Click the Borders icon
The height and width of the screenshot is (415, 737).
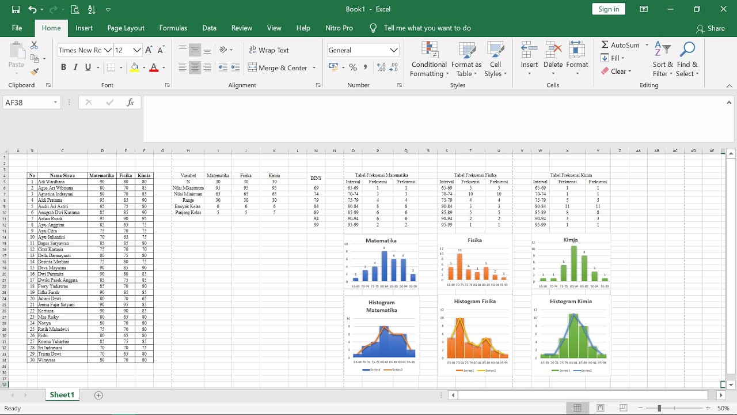(x=111, y=67)
